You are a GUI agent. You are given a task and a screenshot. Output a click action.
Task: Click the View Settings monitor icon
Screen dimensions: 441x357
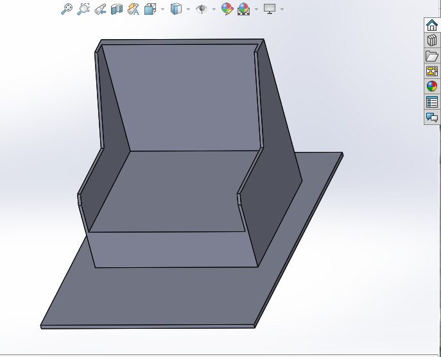(270, 9)
